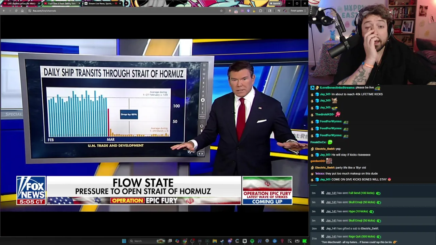The height and width of the screenshot is (245, 436).
Task: Open the browser home page icon
Action: pyautogui.click(x=22, y=11)
